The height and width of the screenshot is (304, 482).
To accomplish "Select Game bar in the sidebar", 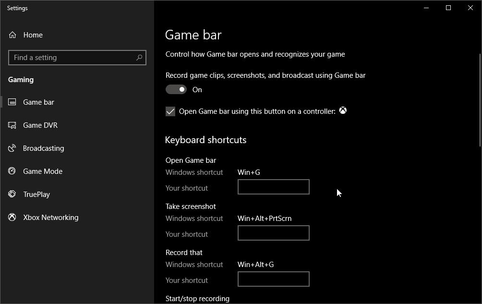I will pos(39,102).
